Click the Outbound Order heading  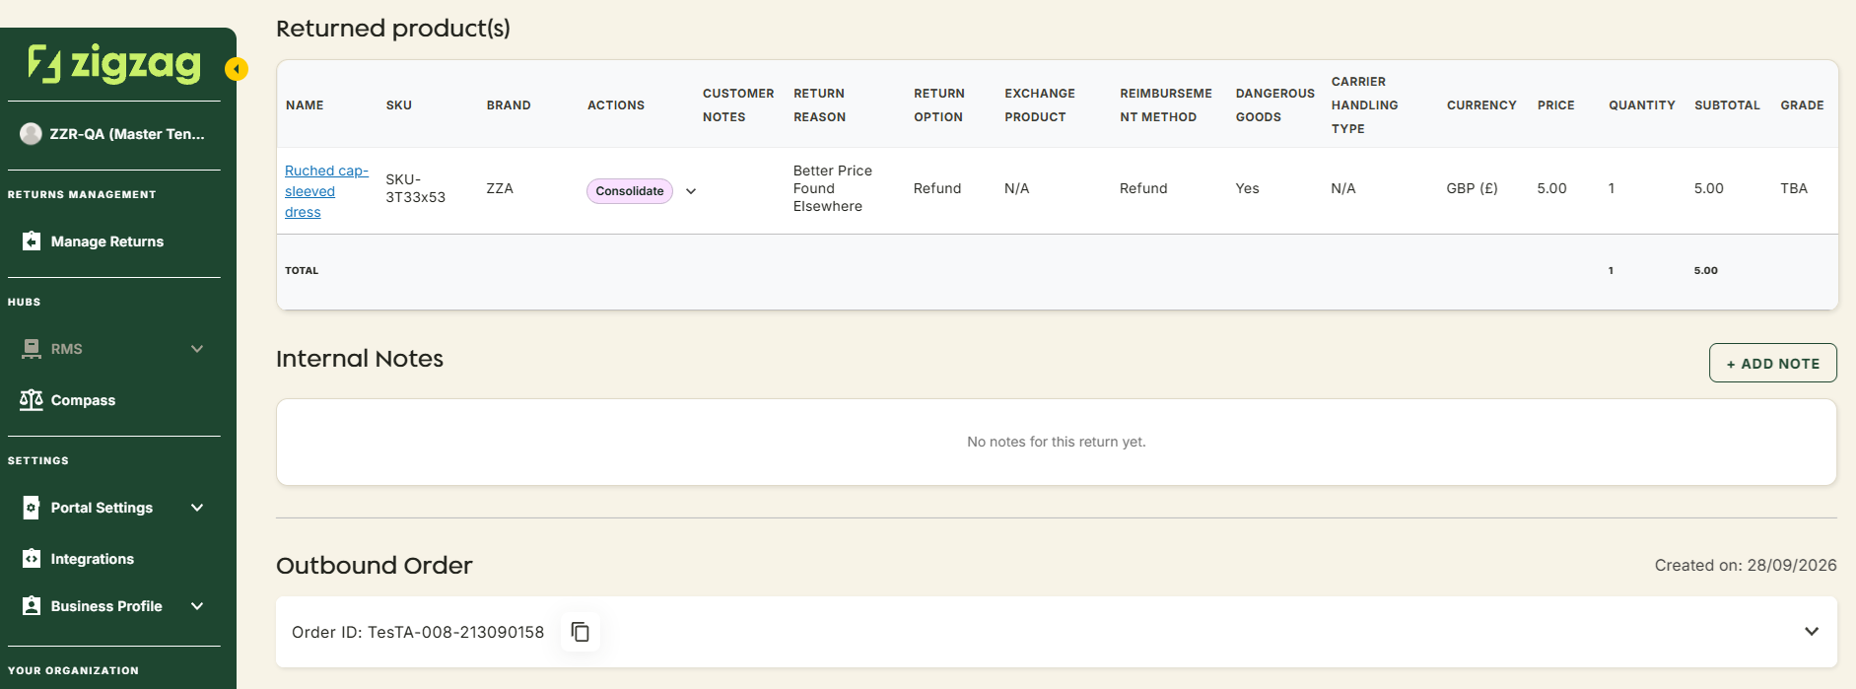click(375, 566)
